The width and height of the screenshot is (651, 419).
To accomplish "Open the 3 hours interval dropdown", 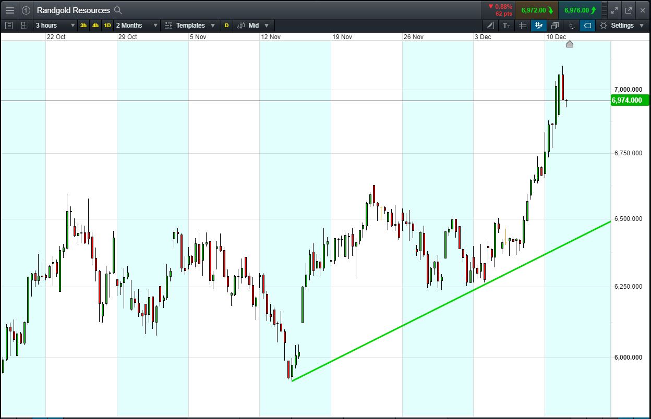I will pos(55,25).
